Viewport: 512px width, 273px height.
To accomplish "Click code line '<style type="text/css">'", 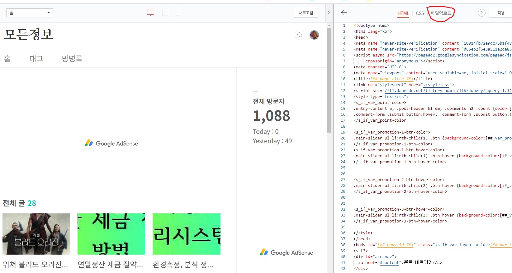I will tap(381, 97).
